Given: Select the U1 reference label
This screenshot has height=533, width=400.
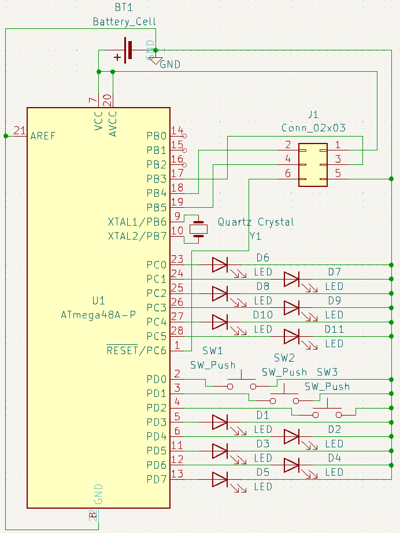Looking at the screenshot, I should tap(98, 300).
